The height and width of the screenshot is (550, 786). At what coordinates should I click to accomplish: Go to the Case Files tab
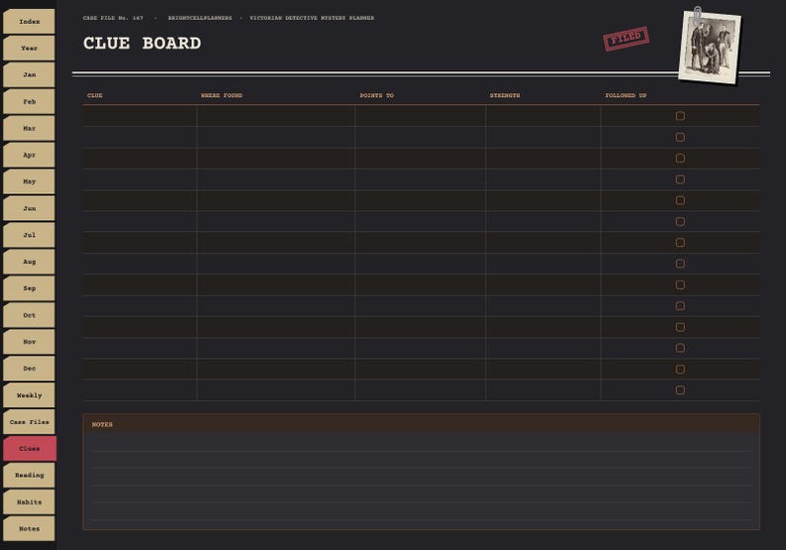29,421
